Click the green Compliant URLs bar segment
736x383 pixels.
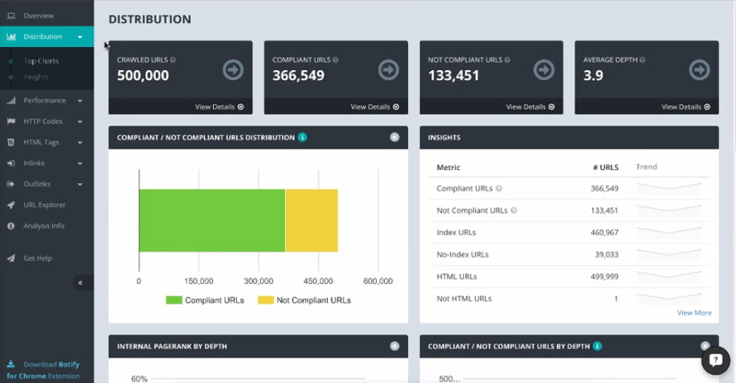(x=211, y=221)
